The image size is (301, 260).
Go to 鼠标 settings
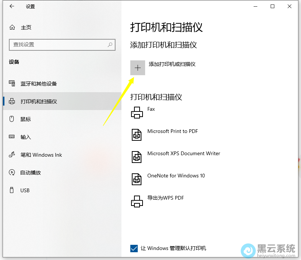26,119
